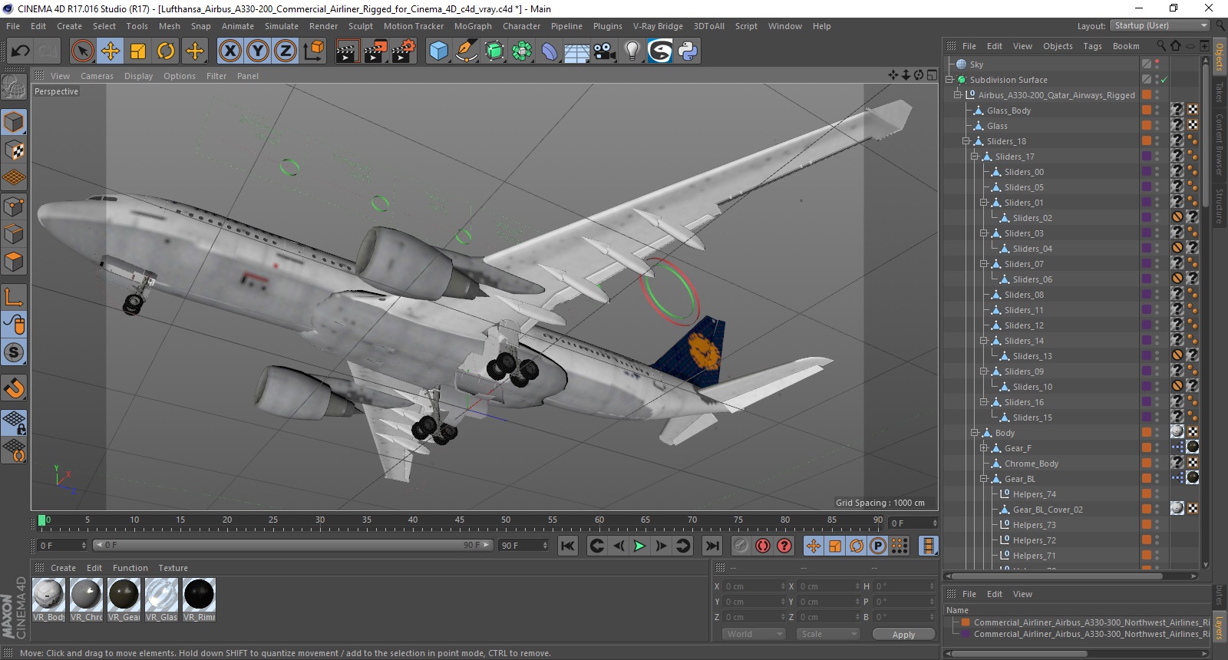Open Objects menu in Object Manager
The height and width of the screenshot is (660, 1228).
coord(1058,46)
